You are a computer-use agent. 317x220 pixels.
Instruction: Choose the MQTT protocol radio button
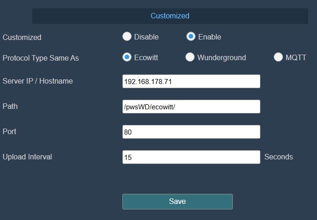tap(278, 57)
